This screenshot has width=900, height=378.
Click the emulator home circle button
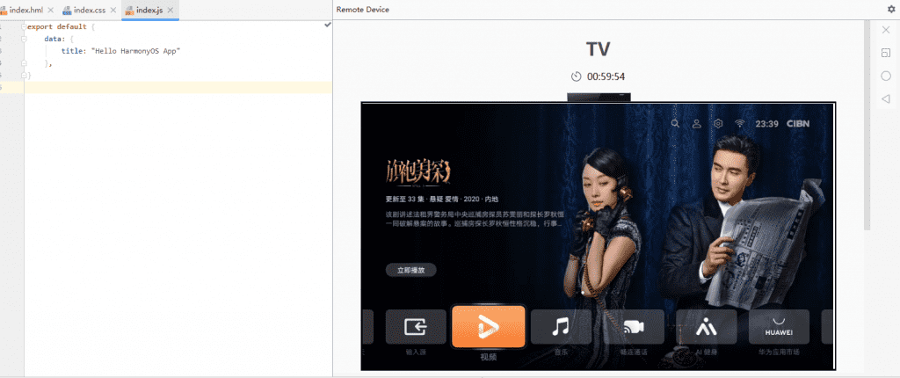(x=886, y=76)
